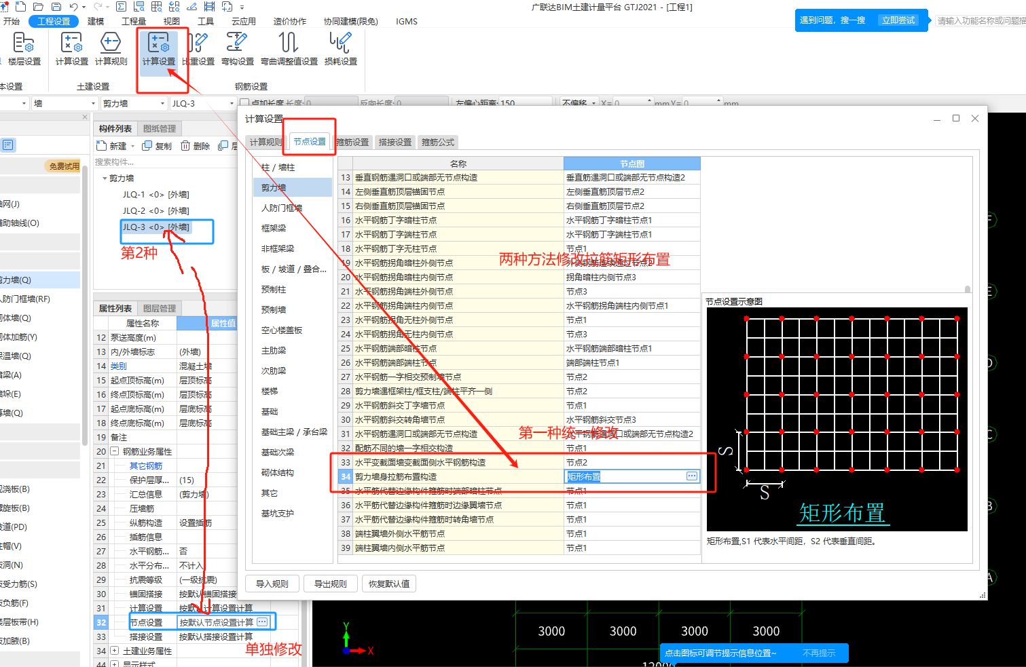
Task: Click the sigma summary calculation icon
Action: pos(121,7)
